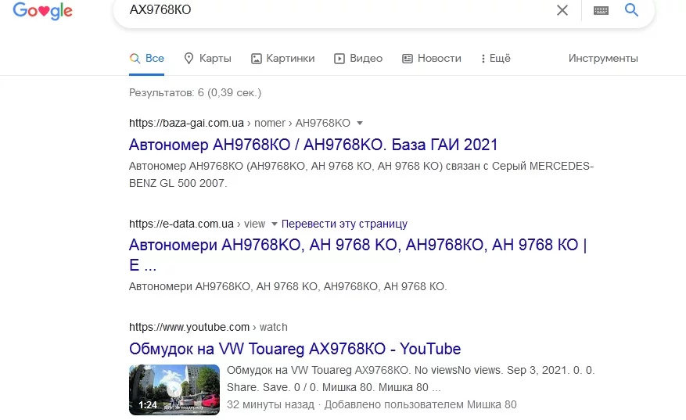Click the MERCEDES-BENZ GL 500 snippet text

(x=361, y=174)
